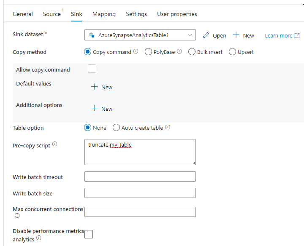Click in the Pre-copy script text box

tap(140, 152)
